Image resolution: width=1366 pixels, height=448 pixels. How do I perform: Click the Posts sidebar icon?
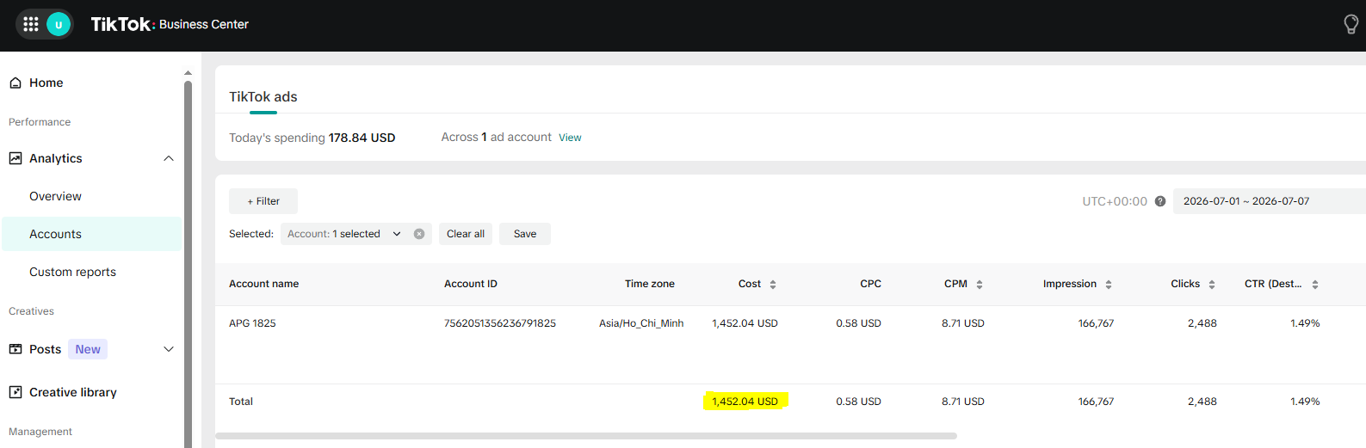[x=15, y=349]
